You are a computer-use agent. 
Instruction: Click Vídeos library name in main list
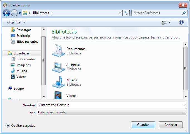click(71, 96)
